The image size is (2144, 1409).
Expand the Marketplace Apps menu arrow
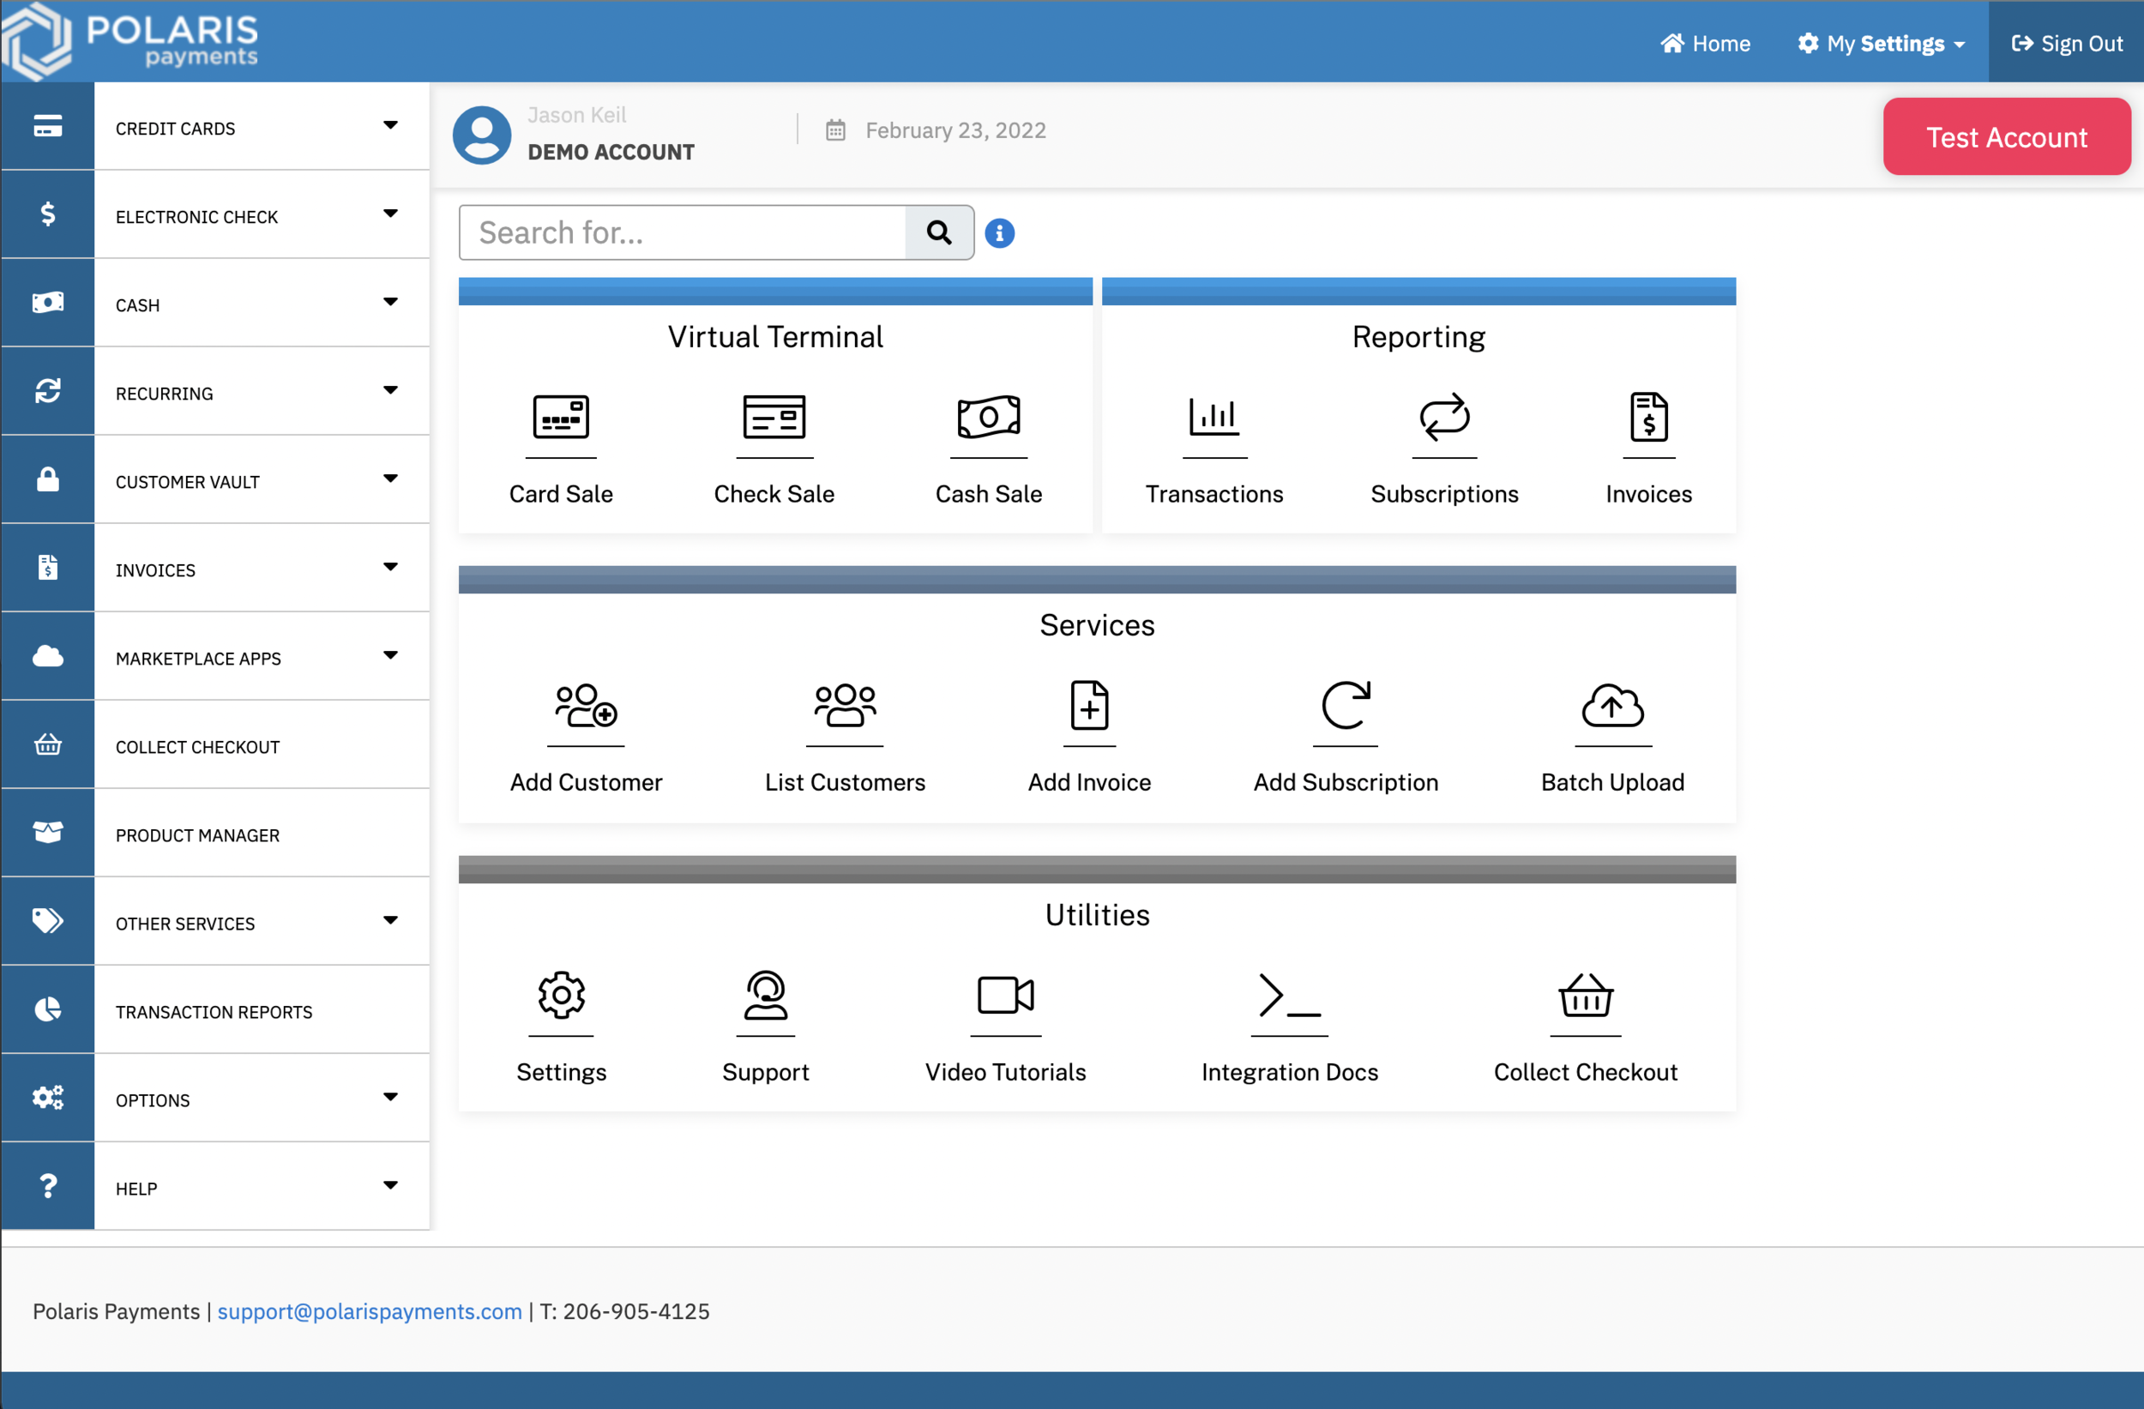click(390, 655)
